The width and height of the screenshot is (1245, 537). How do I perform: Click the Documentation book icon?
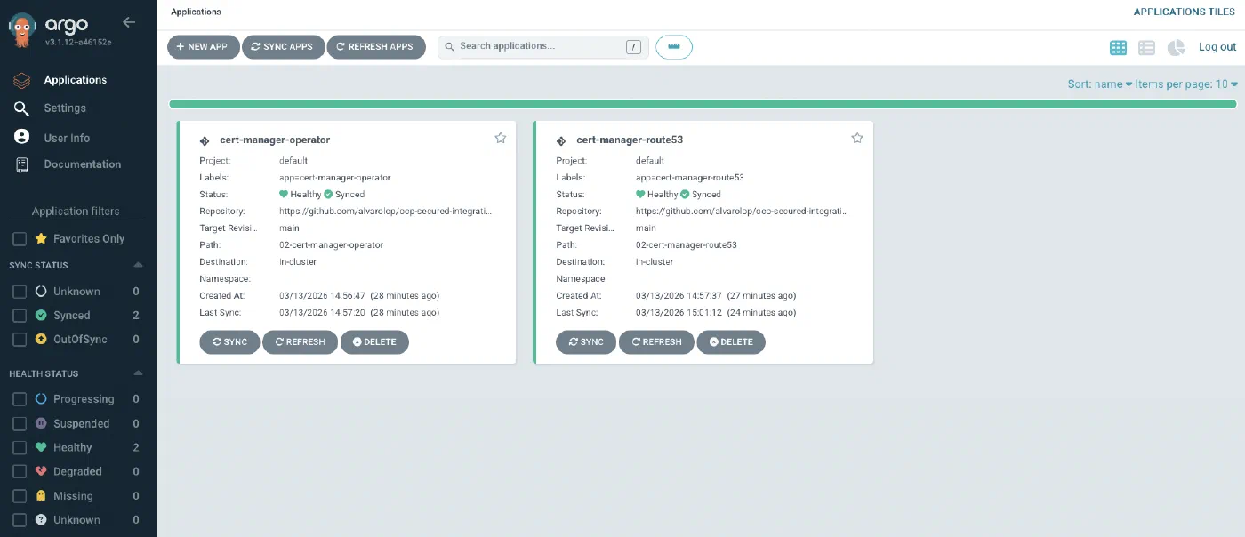(22, 164)
